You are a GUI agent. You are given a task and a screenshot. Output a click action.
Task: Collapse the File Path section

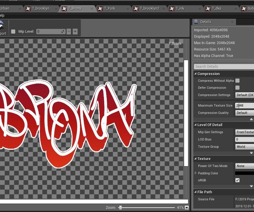pyautogui.click(x=195, y=192)
